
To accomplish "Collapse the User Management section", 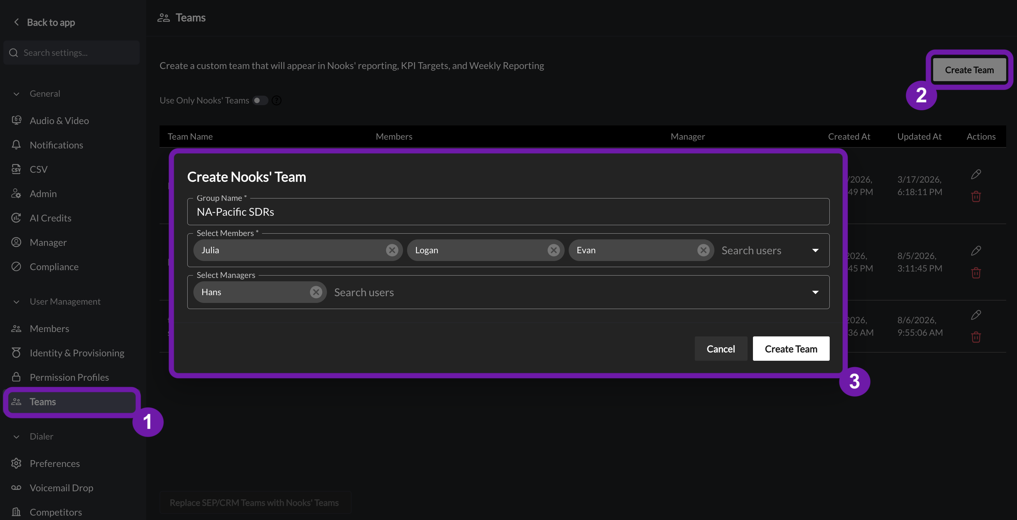I will point(16,302).
